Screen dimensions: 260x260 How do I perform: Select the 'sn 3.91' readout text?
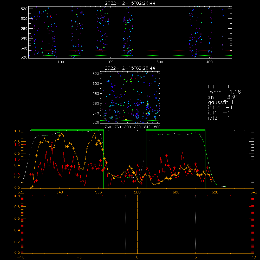[x=223, y=97]
